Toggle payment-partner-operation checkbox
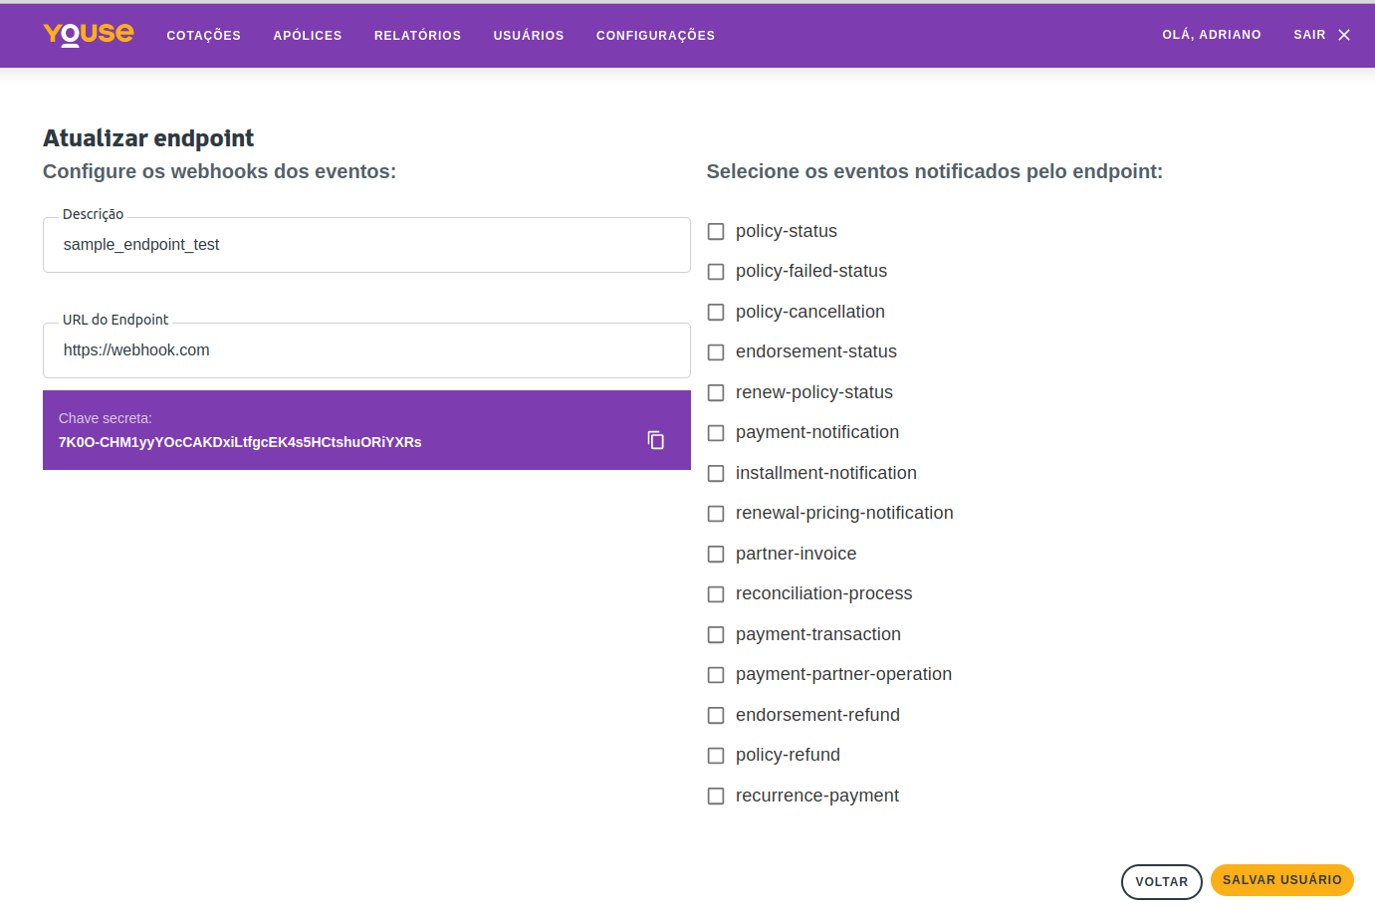 [716, 675]
